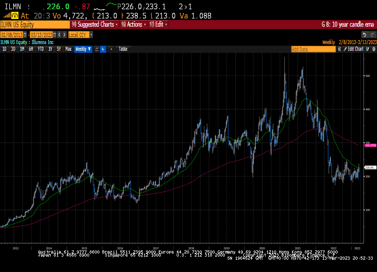Collapse panel with double left arrows
The image size is (377, 272).
click(x=339, y=49)
